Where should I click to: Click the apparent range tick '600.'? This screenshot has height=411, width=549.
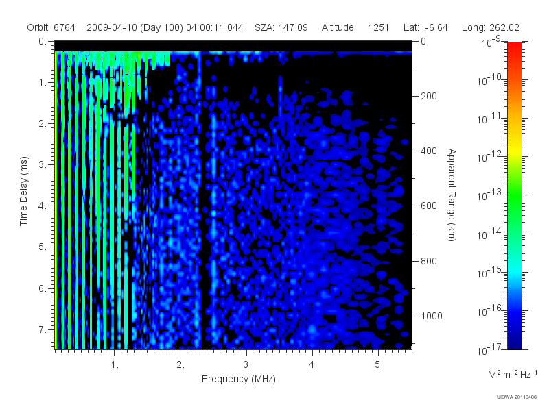[430, 206]
